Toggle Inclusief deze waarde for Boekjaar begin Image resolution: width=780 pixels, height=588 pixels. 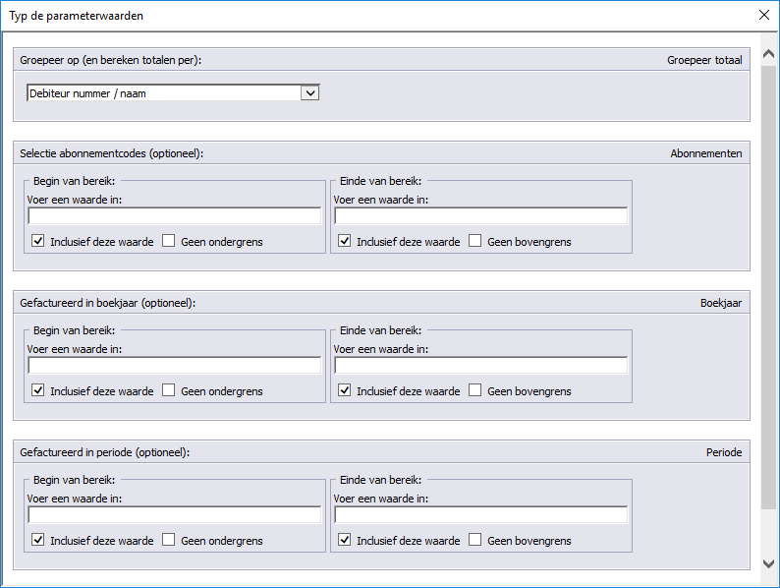click(37, 390)
